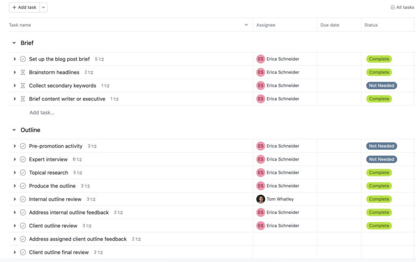This screenshot has height=262, width=416.
Task: Click Erica Schneider's avatar on Topical research
Action: 260,172
